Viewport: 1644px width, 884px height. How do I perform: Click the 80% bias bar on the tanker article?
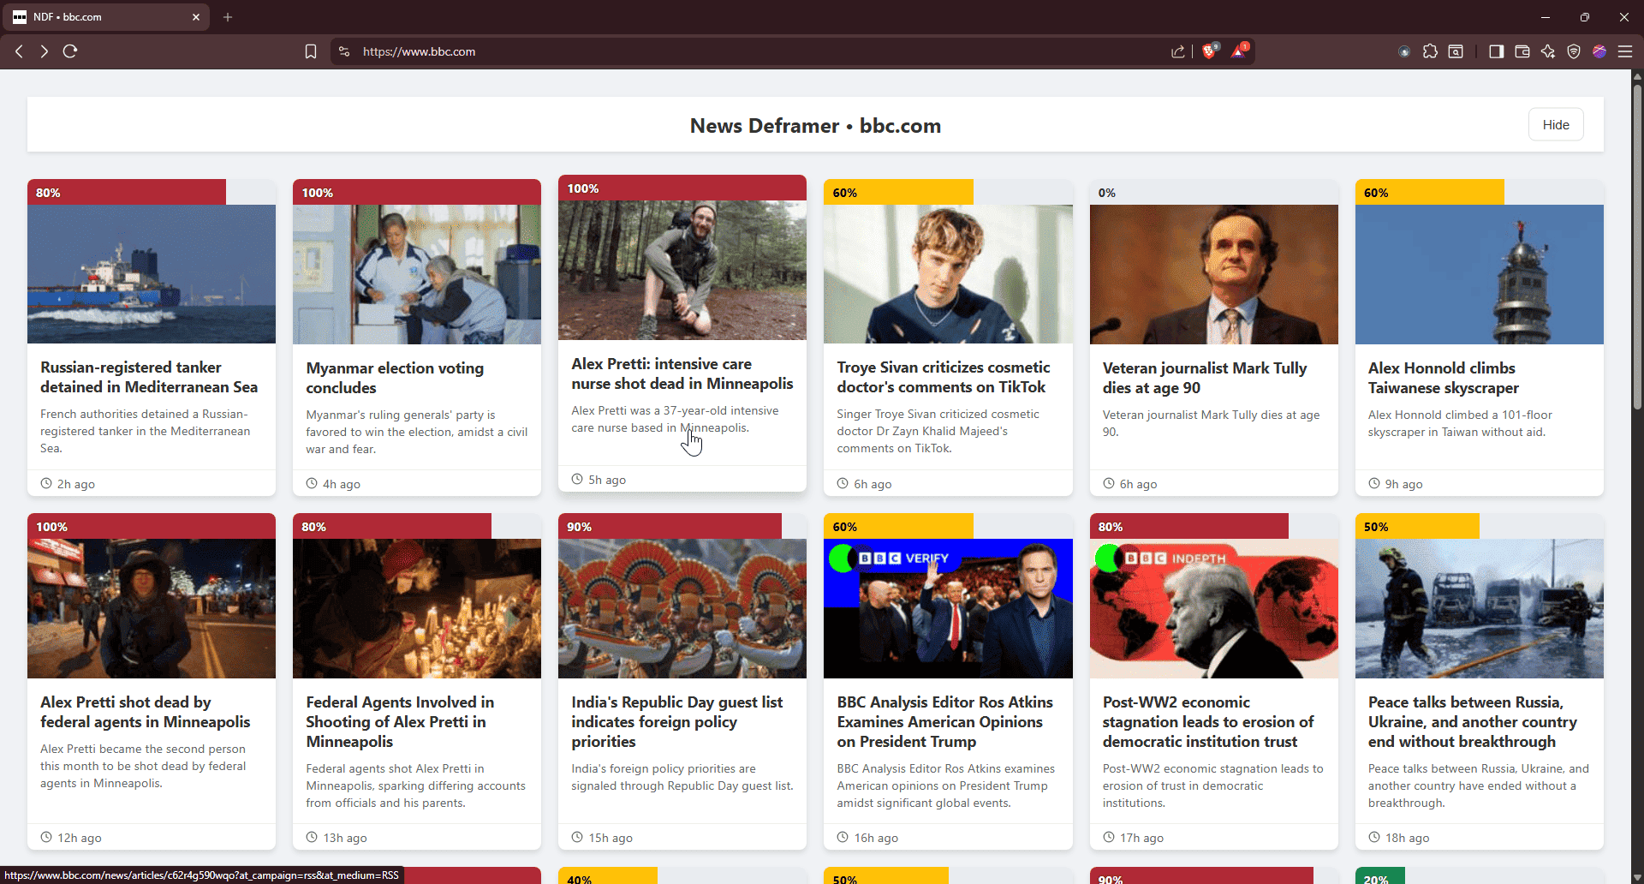coord(127,193)
